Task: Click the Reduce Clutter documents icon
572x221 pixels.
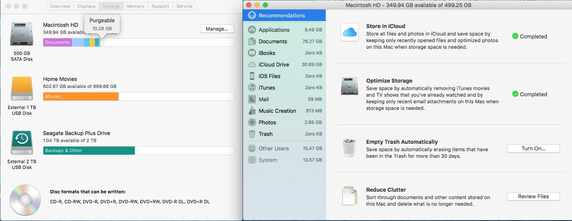Action: [x=350, y=196]
